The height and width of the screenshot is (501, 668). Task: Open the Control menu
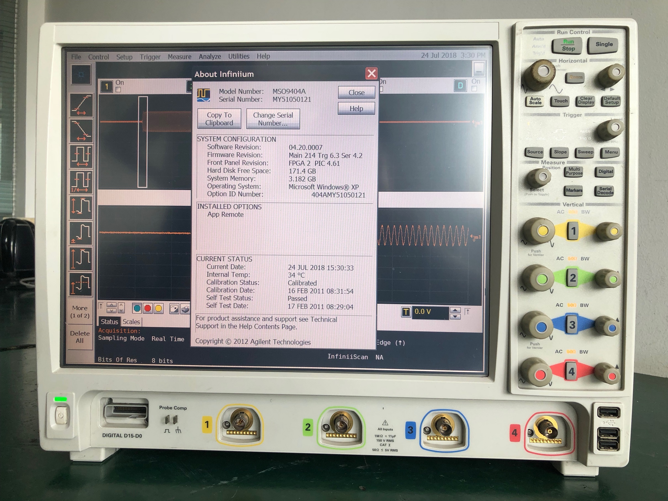(x=99, y=57)
